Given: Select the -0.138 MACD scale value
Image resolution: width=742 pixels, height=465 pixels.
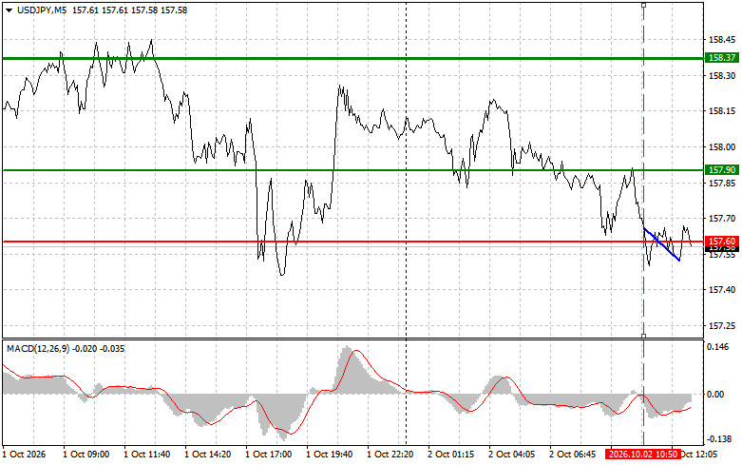Looking at the screenshot, I should pyautogui.click(x=717, y=439).
